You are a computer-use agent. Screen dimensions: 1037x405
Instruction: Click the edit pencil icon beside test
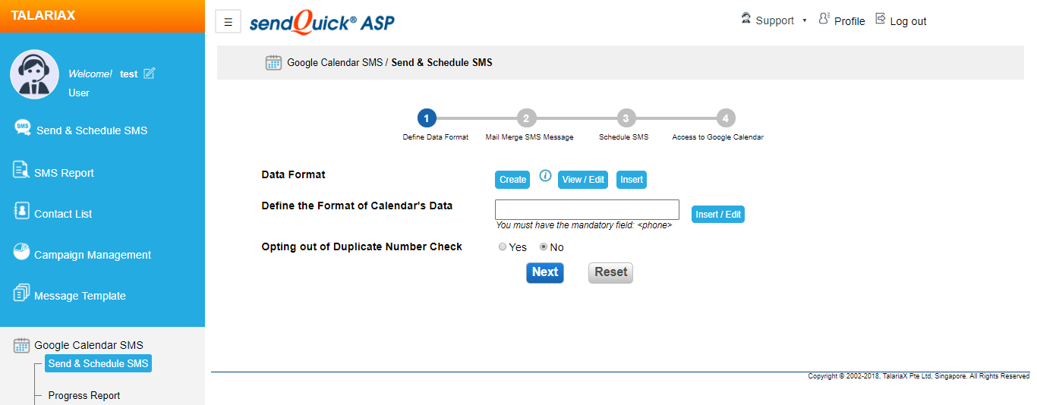(149, 73)
